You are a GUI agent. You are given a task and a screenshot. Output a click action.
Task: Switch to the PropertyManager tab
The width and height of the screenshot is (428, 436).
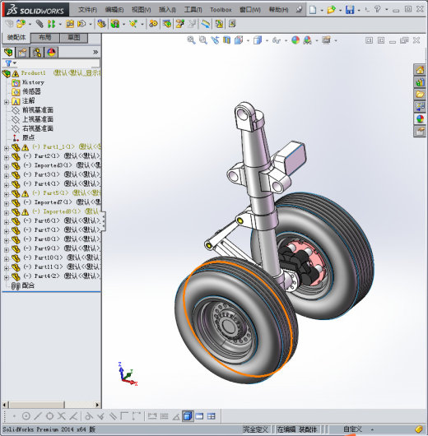23,53
